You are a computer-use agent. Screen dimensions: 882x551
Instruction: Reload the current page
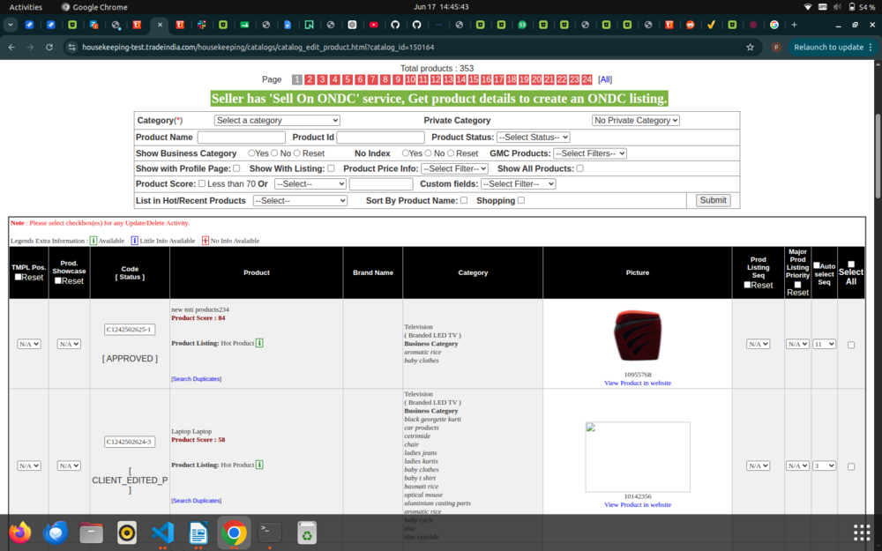tap(49, 48)
